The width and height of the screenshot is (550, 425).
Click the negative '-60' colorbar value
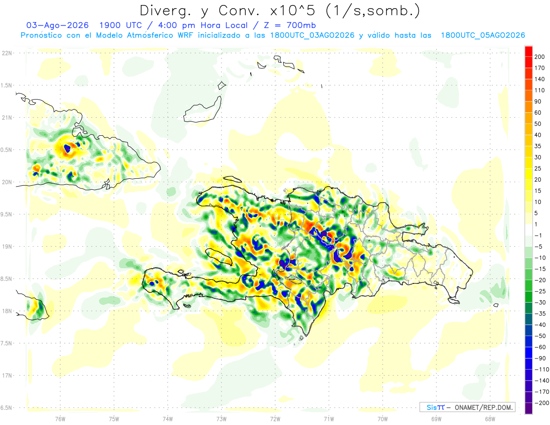(540, 347)
